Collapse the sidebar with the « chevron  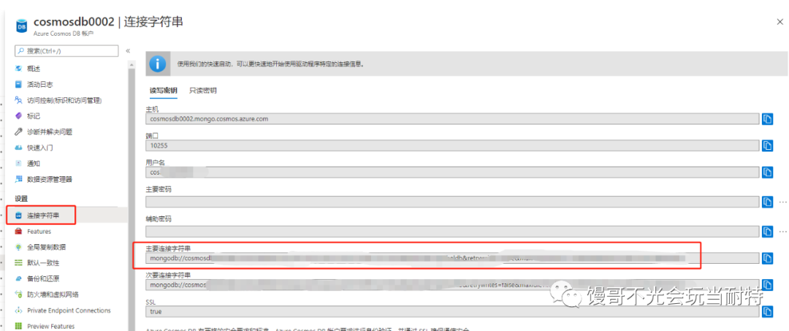pyautogui.click(x=128, y=51)
